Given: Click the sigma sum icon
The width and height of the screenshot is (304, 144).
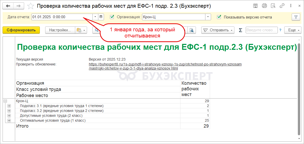Looking at the screenshot, I should tap(240, 30).
